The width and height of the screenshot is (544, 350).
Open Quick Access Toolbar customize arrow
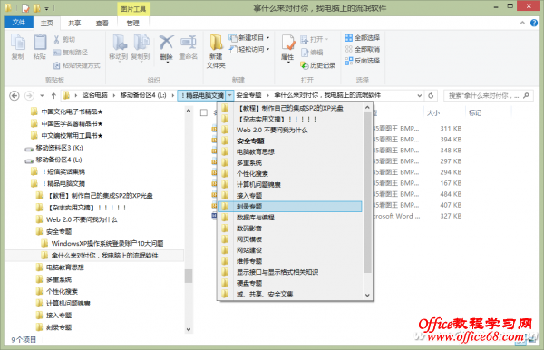pos(46,8)
